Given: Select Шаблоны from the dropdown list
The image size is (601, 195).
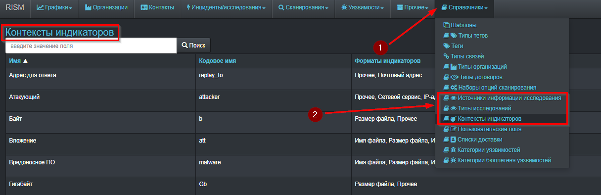Looking at the screenshot, I should (x=460, y=25).
